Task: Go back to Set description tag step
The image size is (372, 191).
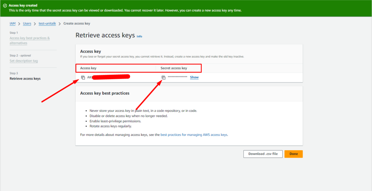Action: [24, 61]
